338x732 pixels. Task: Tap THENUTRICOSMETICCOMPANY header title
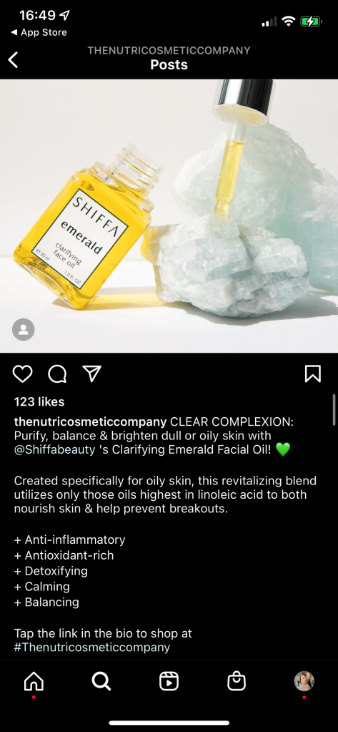pyautogui.click(x=169, y=50)
